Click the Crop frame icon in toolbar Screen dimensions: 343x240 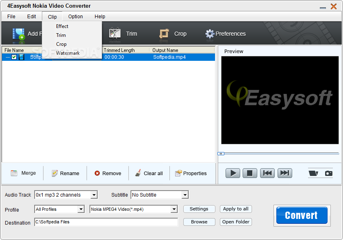[x=164, y=34]
